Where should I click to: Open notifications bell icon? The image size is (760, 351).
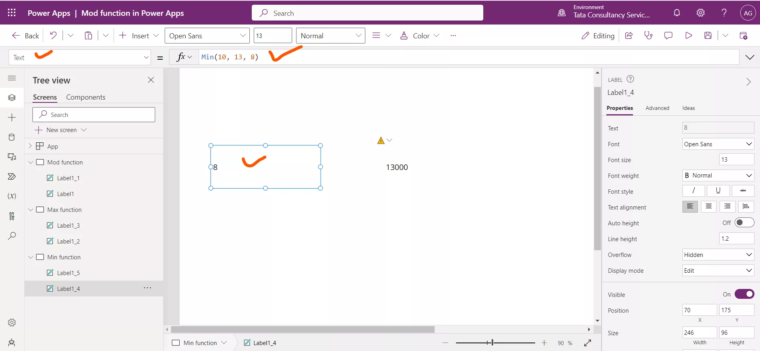pos(677,13)
